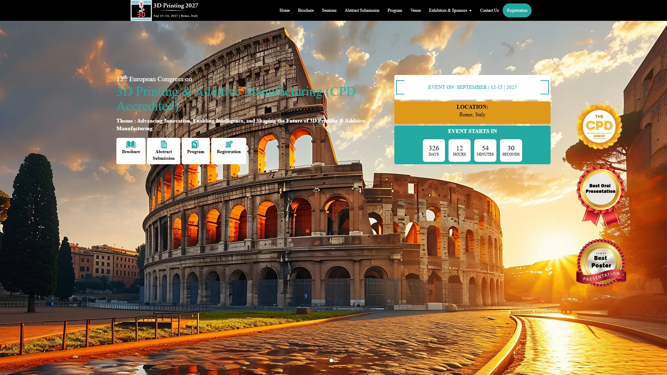Open Brochure from the top navigation
This screenshot has width=667, height=375.
coord(306,10)
